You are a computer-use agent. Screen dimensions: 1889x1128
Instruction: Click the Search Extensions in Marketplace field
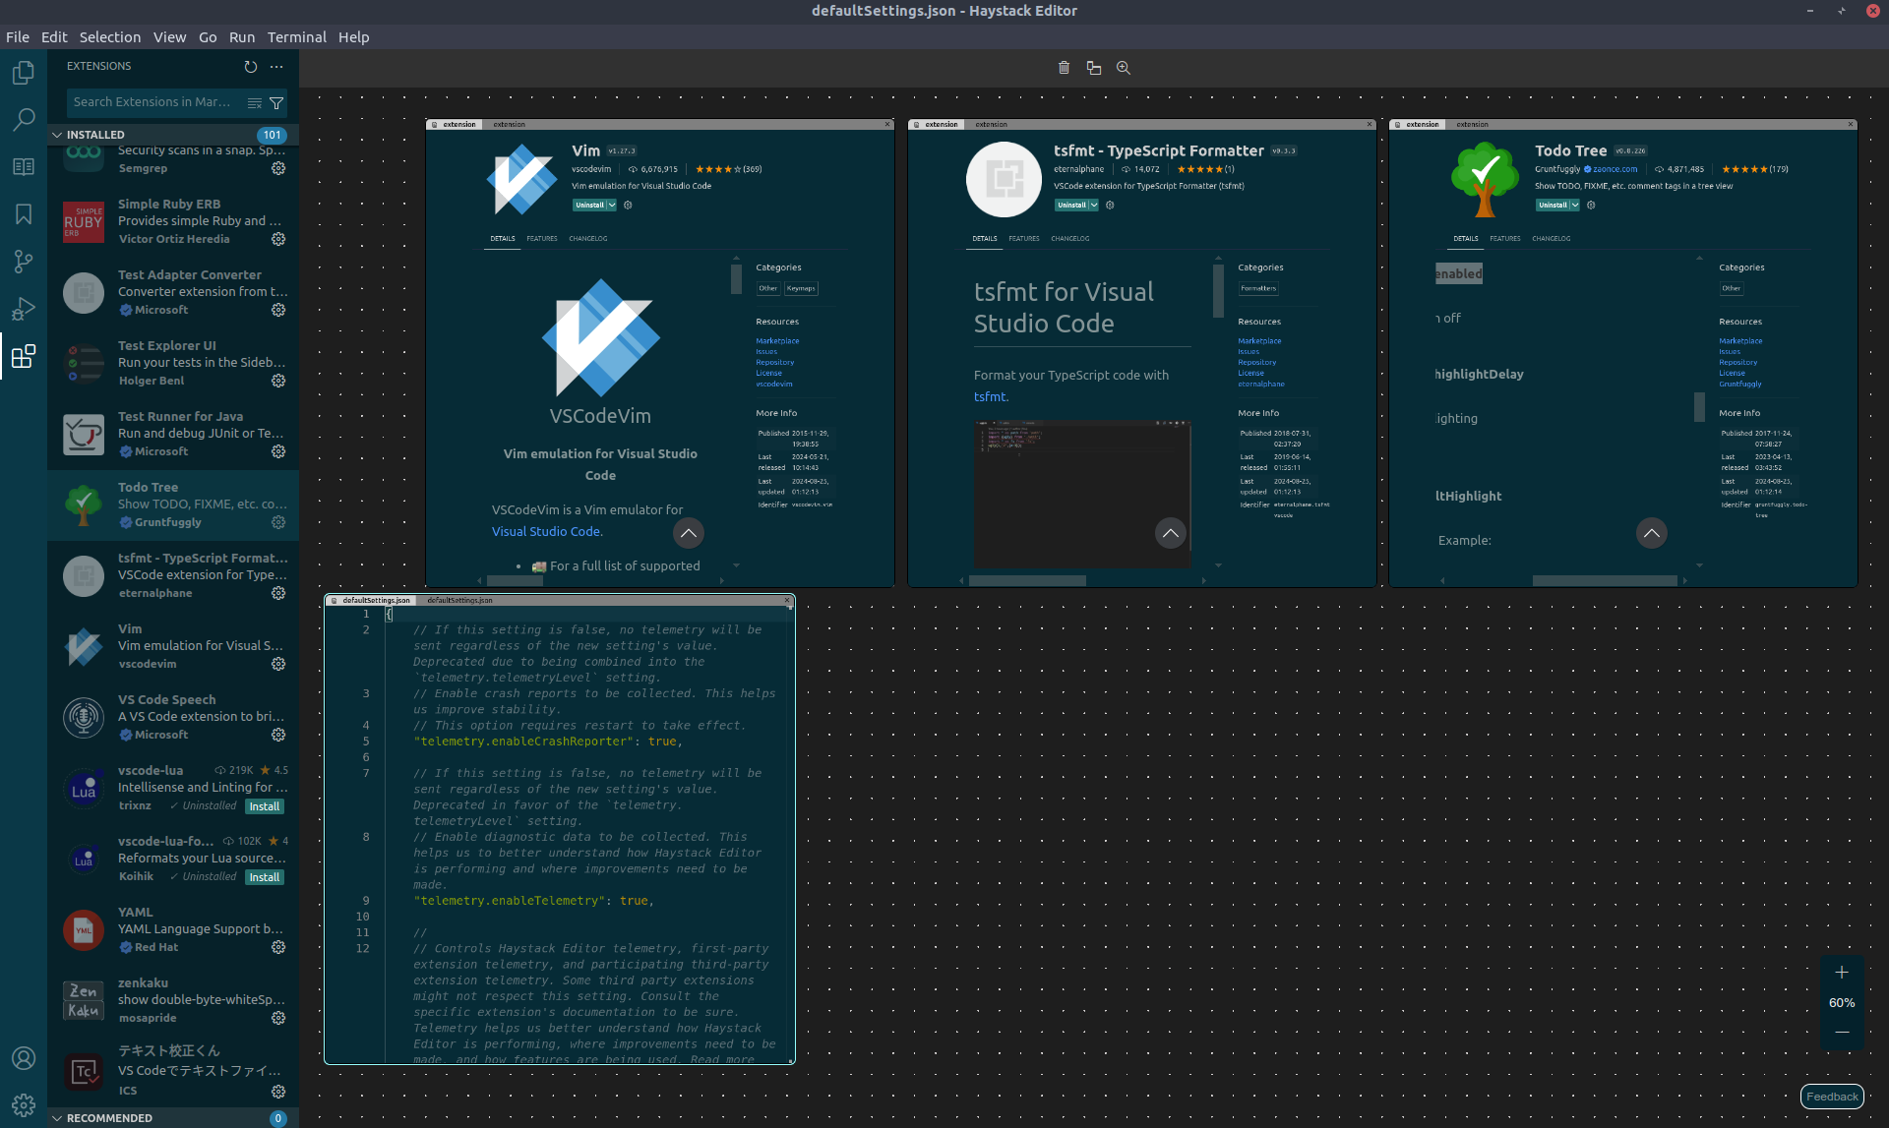(152, 102)
